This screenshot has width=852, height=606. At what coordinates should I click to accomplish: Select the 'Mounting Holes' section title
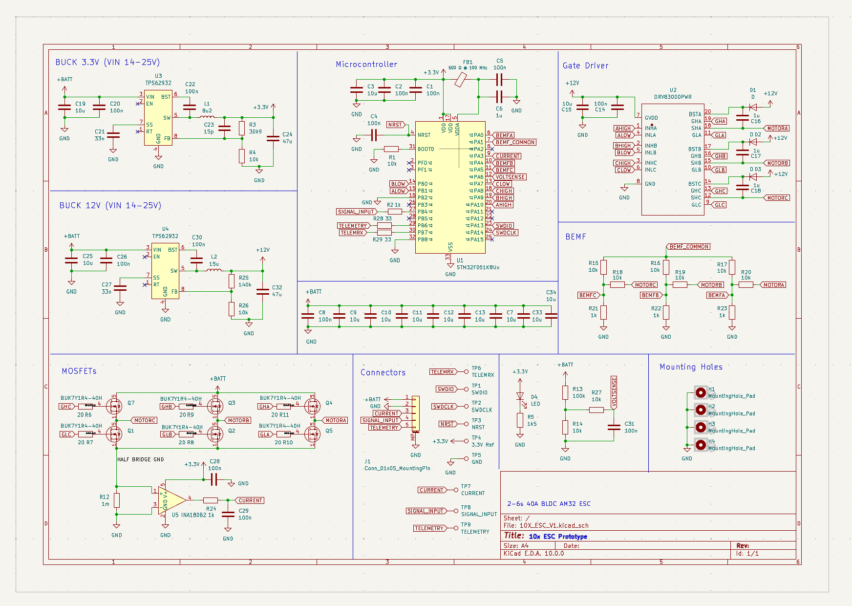click(x=691, y=367)
